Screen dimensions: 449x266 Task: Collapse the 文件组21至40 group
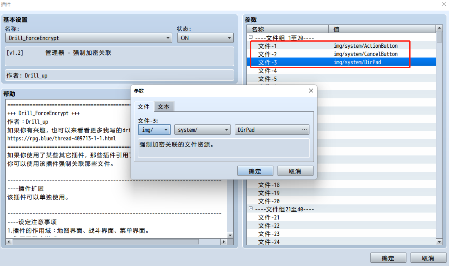point(250,208)
